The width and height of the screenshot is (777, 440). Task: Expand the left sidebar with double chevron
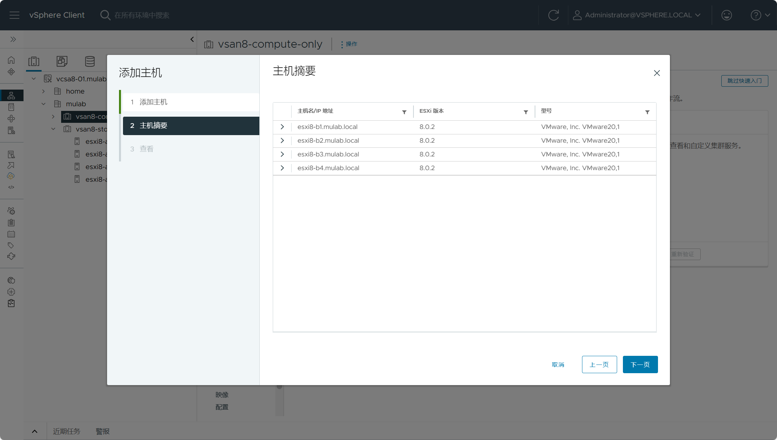point(13,39)
